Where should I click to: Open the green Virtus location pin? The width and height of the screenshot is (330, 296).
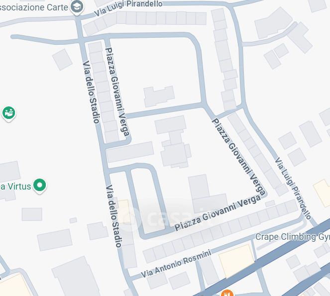[39, 186]
